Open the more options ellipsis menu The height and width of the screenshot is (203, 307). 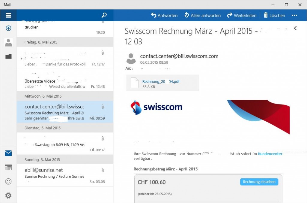294,15
